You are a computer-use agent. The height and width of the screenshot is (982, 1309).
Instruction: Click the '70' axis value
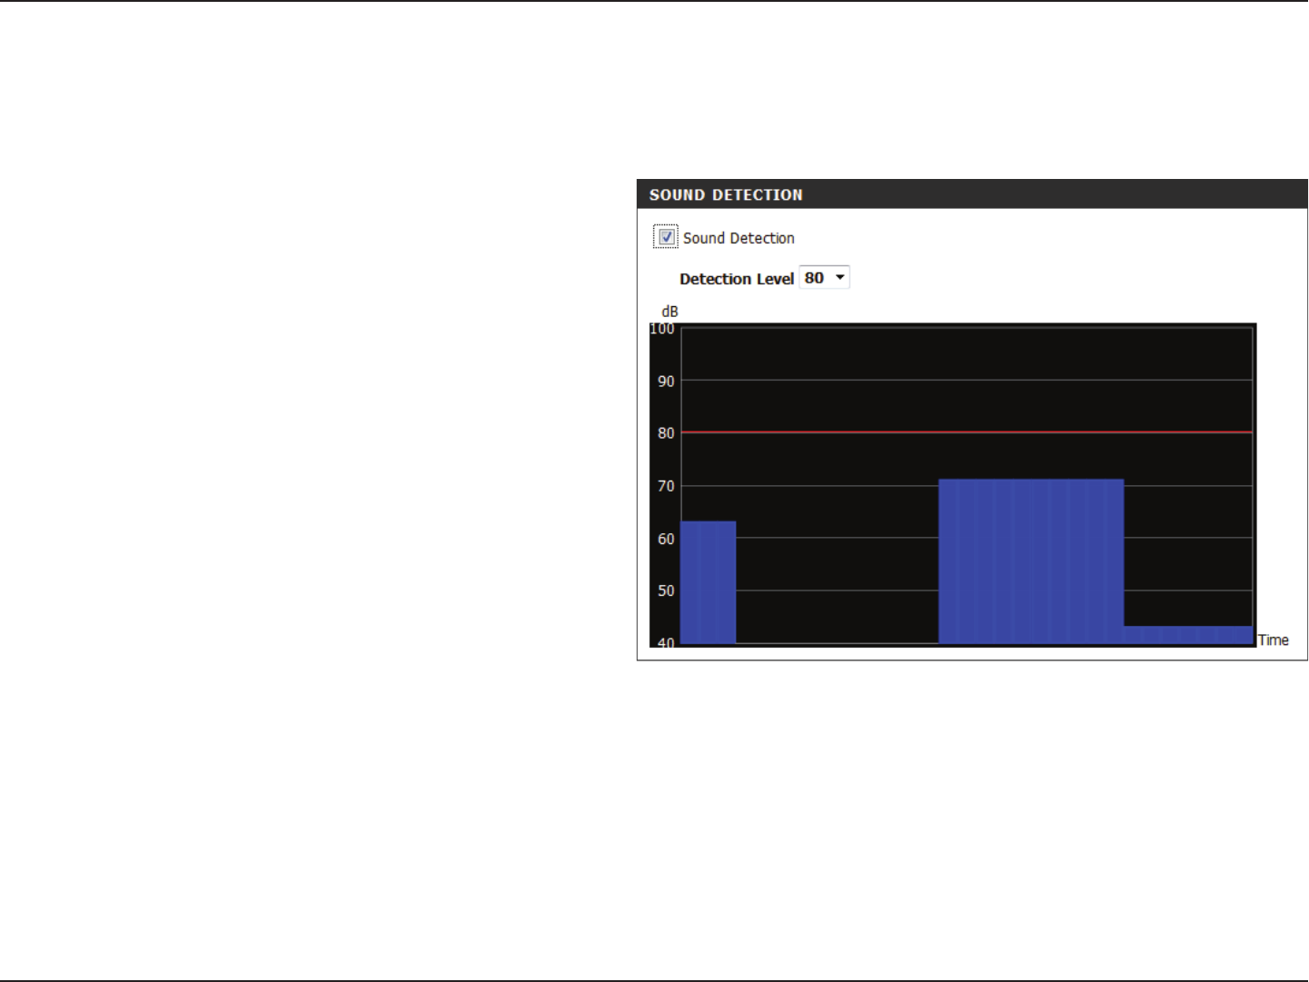point(667,486)
